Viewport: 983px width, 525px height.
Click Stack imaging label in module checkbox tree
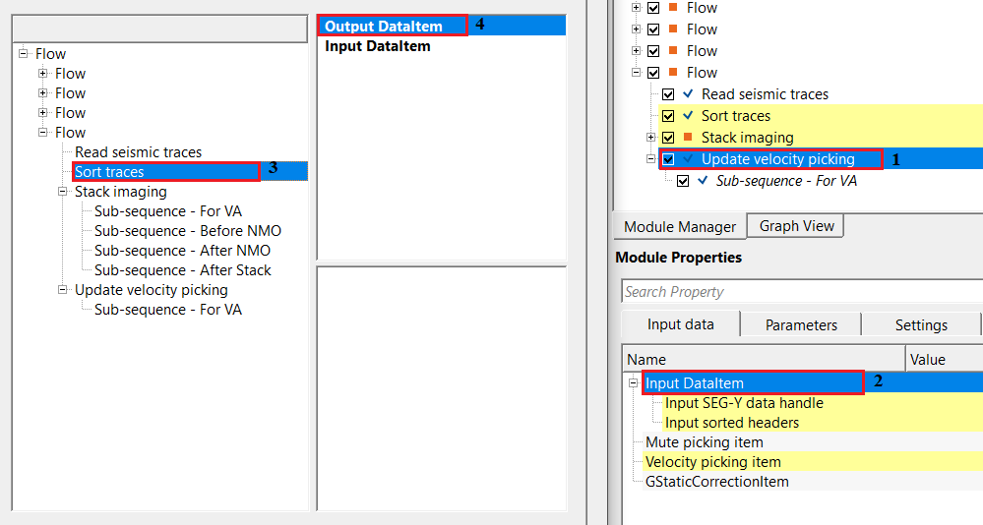(747, 138)
